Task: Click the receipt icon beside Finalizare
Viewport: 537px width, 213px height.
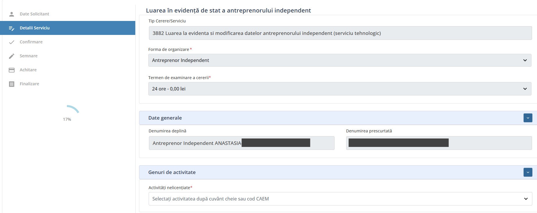Action: (12, 84)
